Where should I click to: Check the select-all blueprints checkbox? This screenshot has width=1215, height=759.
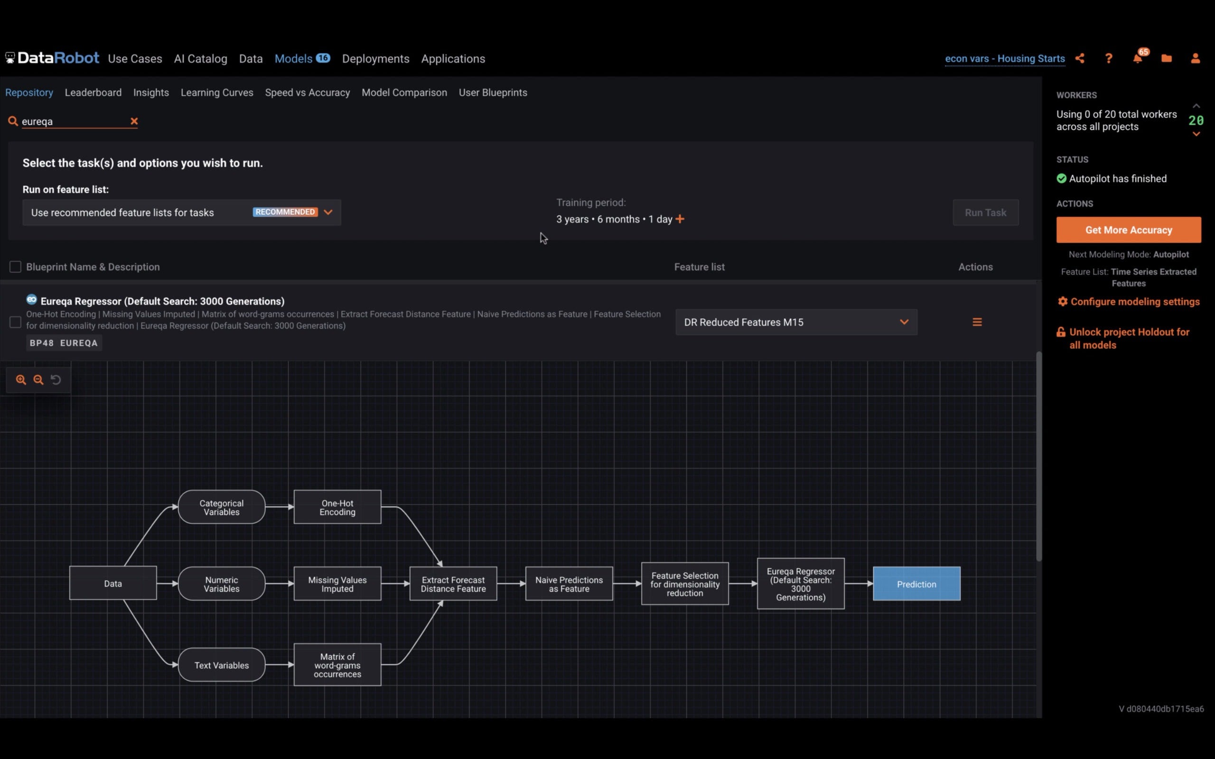(x=16, y=267)
